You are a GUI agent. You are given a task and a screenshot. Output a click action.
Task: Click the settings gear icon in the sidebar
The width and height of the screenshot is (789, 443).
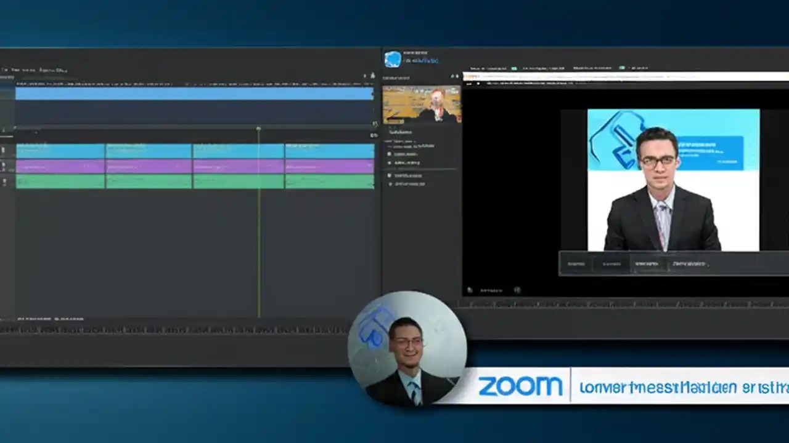[388, 175]
